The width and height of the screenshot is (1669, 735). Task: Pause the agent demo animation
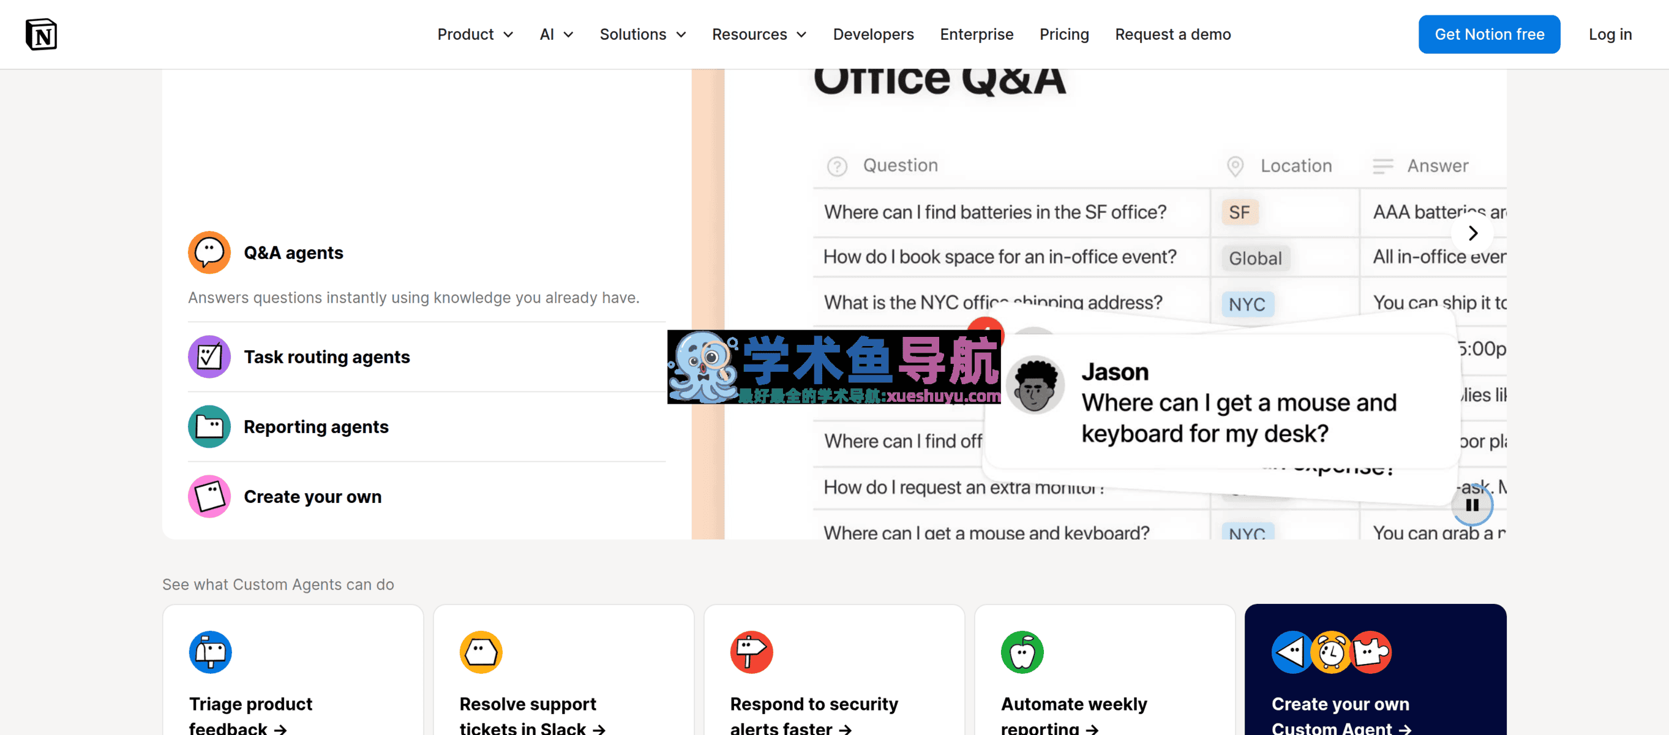(1472, 505)
